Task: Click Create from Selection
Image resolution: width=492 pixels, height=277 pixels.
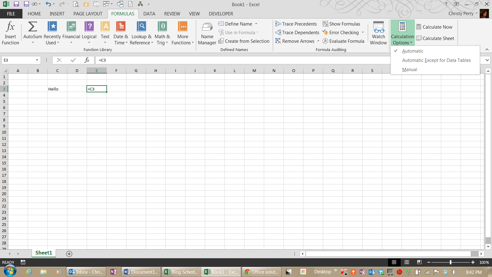Action: (244, 41)
